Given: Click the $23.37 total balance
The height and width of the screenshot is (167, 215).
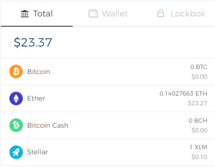Looking at the screenshot, I should [33, 42].
